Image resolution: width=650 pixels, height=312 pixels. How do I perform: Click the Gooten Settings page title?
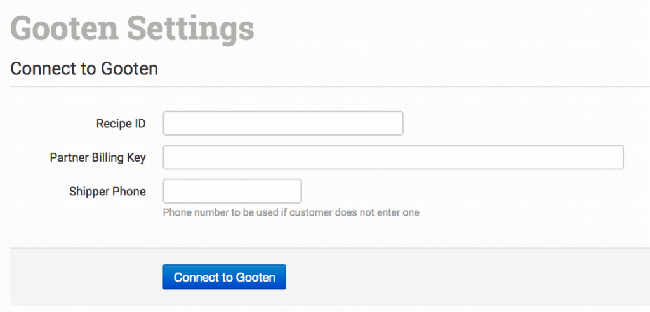tap(132, 28)
